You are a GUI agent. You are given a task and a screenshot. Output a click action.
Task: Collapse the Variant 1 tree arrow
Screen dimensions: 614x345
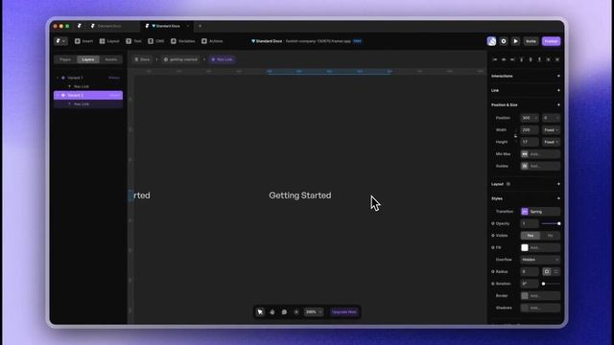click(x=58, y=78)
